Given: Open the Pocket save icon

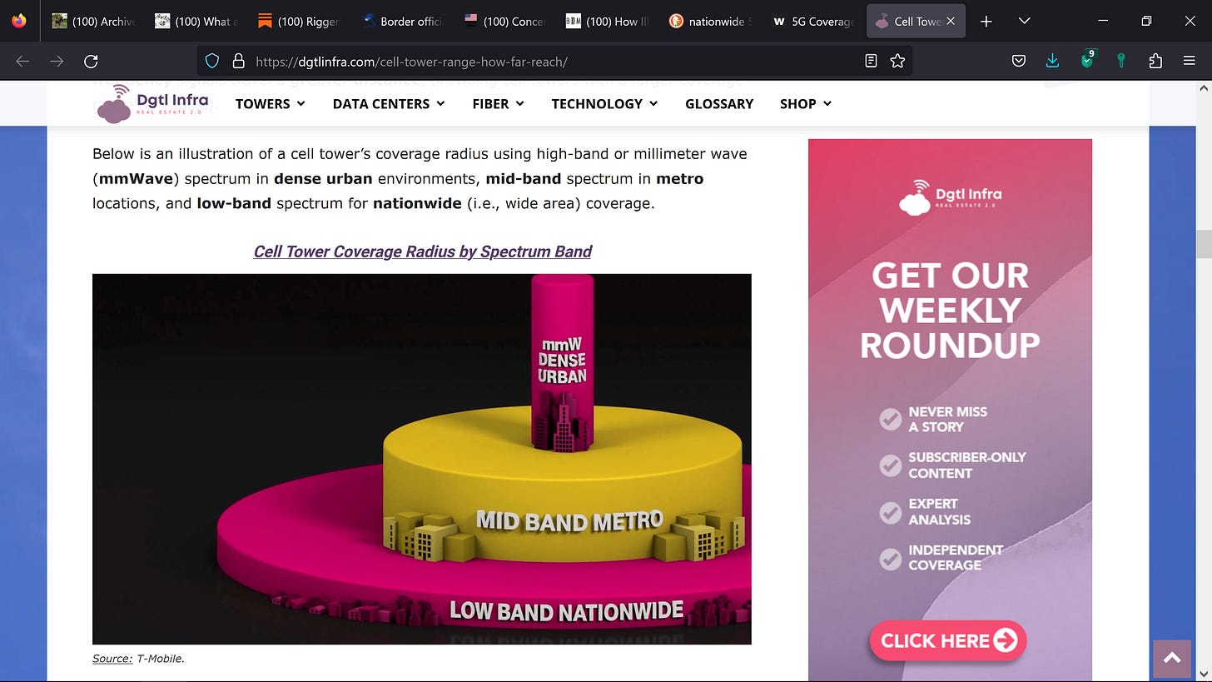Looking at the screenshot, I should click(x=1019, y=61).
